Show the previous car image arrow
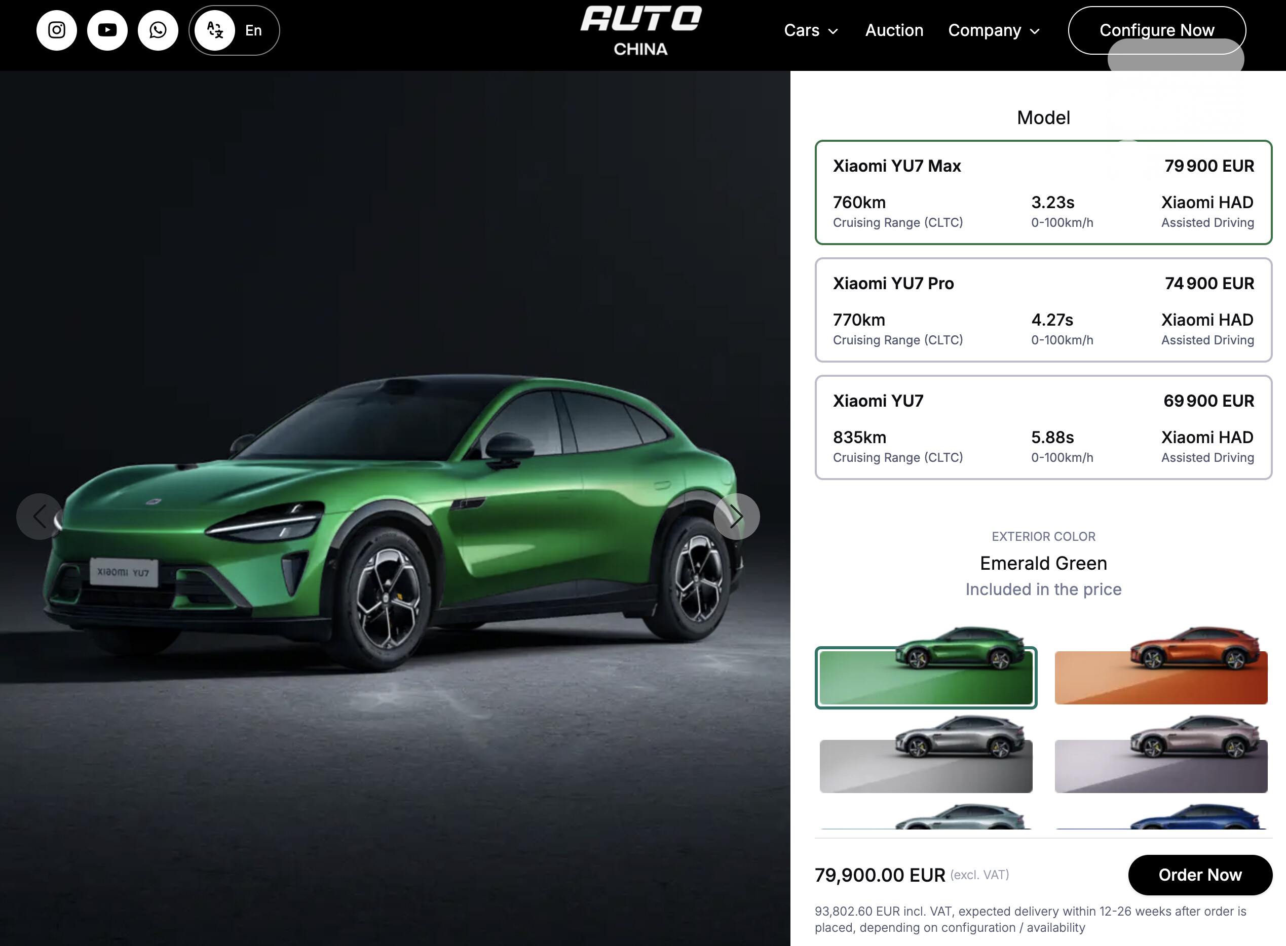Image resolution: width=1286 pixels, height=946 pixels. tap(40, 517)
